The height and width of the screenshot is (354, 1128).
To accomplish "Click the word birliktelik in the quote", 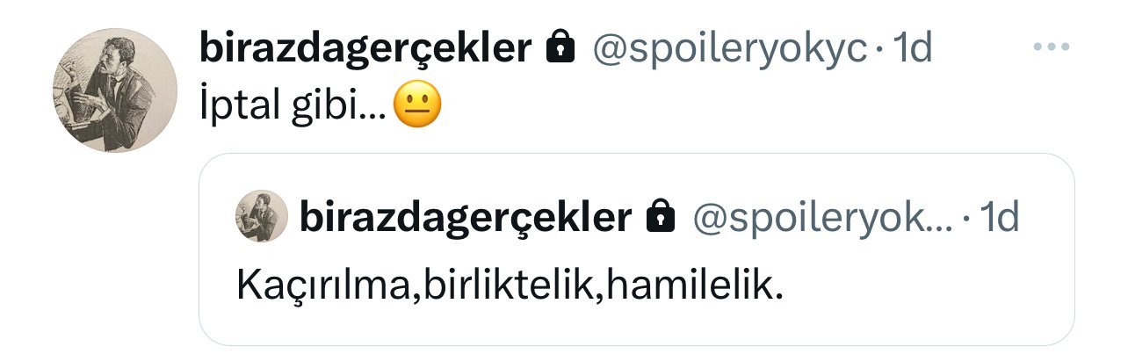I will click(504, 285).
